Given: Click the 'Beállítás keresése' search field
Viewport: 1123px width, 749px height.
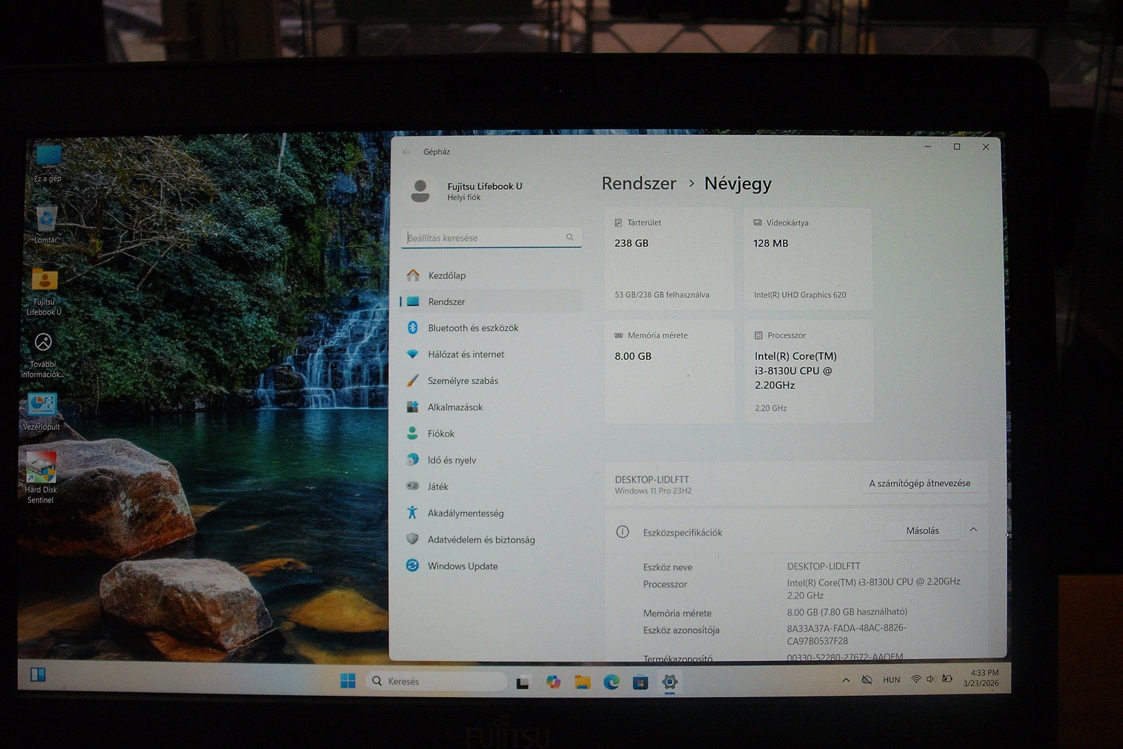Looking at the screenshot, I should [491, 238].
